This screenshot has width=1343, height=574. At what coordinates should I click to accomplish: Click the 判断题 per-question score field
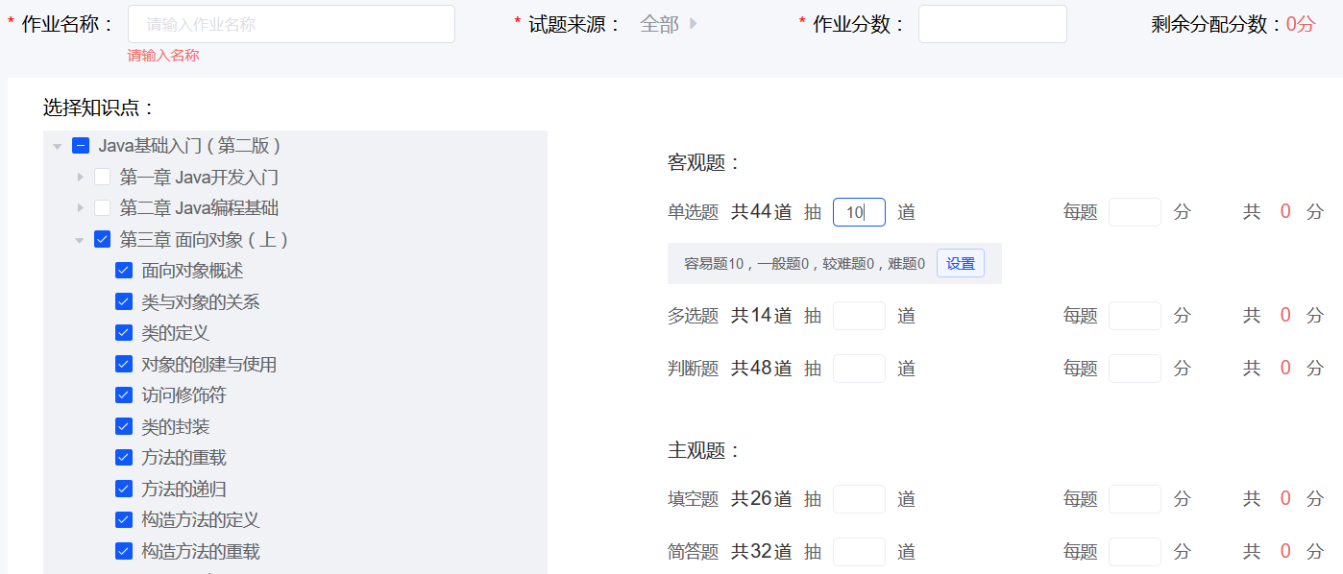[1135, 369]
